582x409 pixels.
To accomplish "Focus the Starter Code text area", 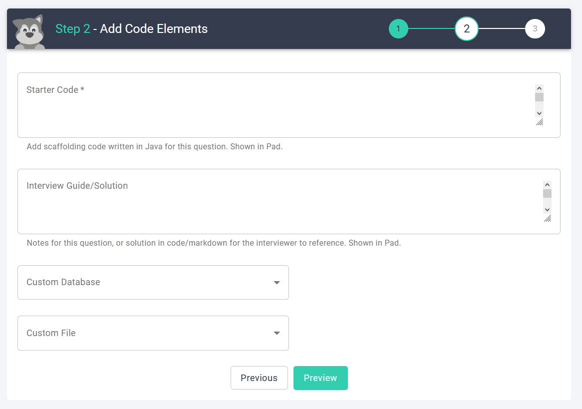I will (x=289, y=105).
